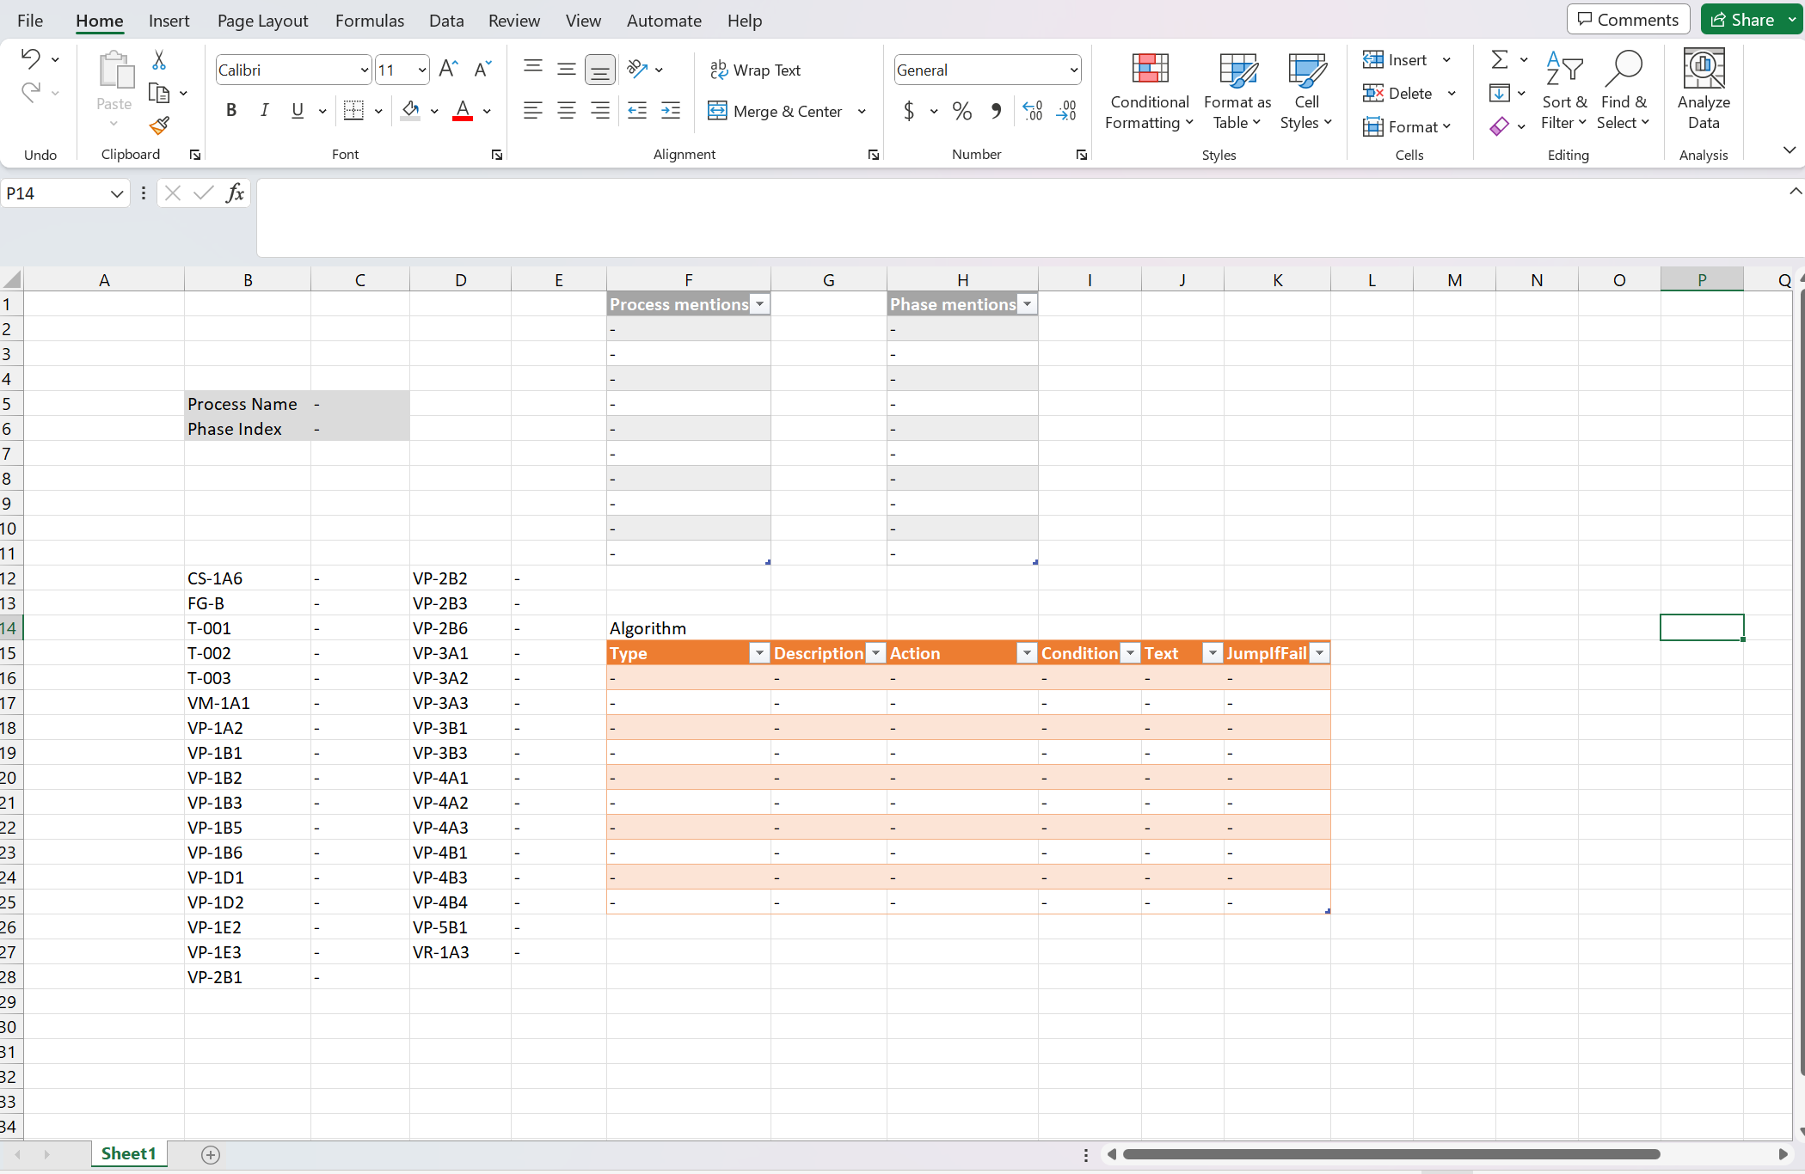The width and height of the screenshot is (1805, 1174).
Task: Toggle Bold formatting
Action: [230, 110]
